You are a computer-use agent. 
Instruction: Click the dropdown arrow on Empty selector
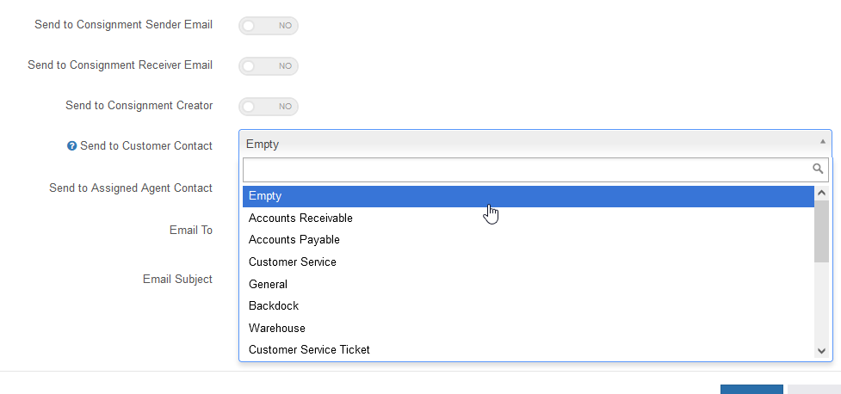coord(822,142)
